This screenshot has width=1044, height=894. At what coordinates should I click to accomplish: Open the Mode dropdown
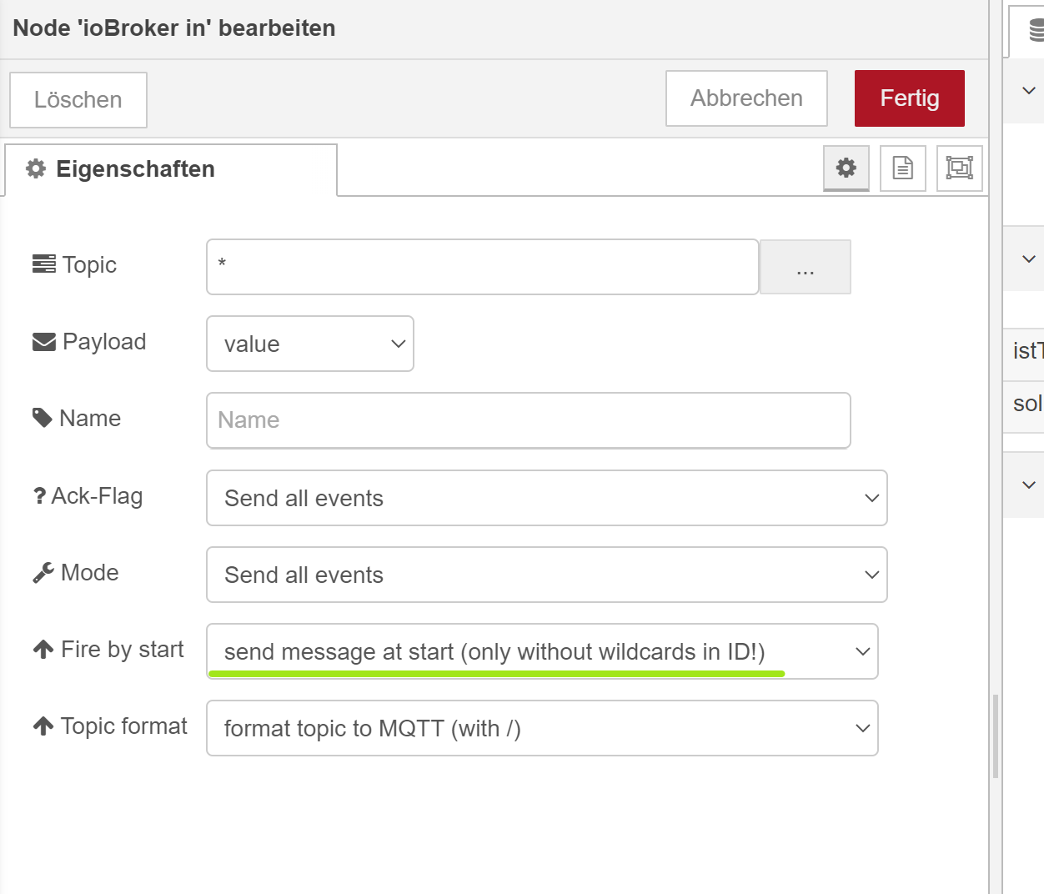tap(547, 575)
